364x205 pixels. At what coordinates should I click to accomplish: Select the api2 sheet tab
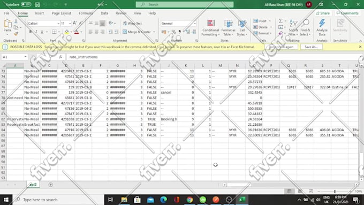[x=33, y=185]
